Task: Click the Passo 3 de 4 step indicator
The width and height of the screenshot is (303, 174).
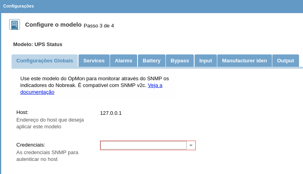Action: tap(99, 26)
